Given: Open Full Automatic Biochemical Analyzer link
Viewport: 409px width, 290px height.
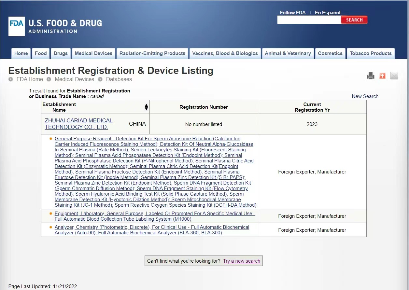Looking at the screenshot, I should click(152, 230).
